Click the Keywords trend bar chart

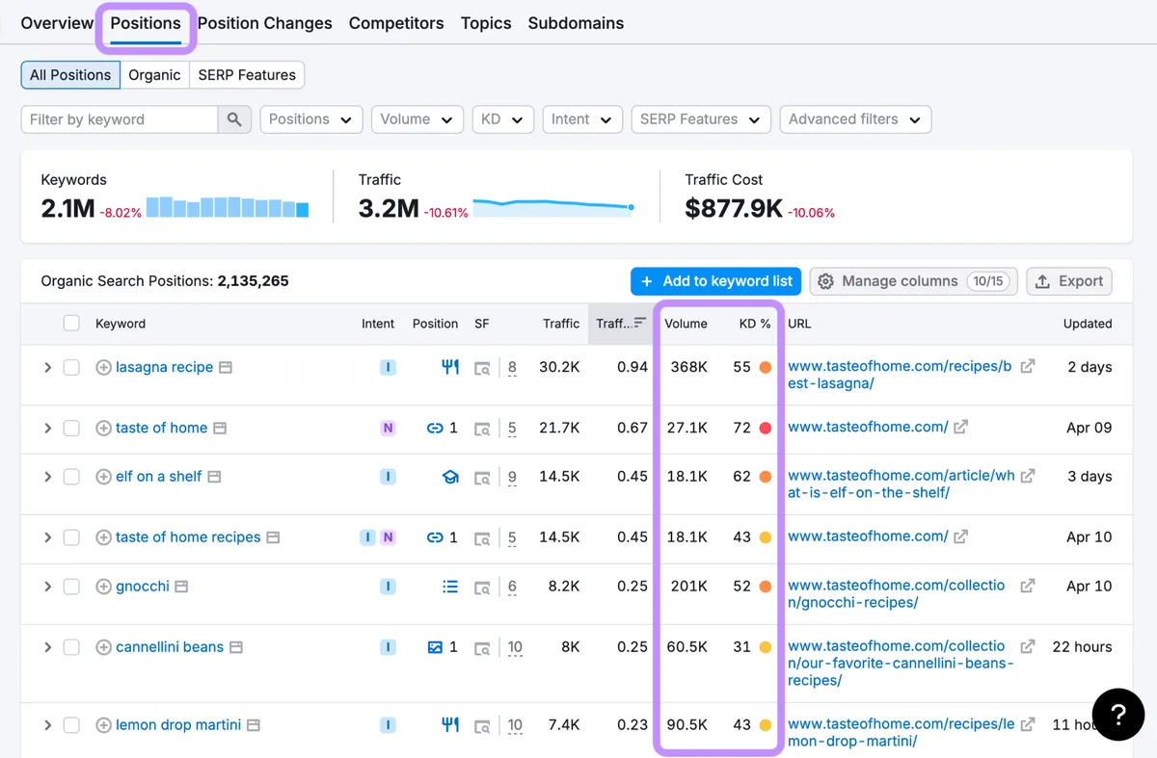pos(228,207)
